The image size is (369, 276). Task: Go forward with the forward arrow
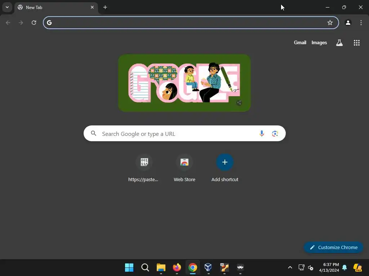coord(21,23)
